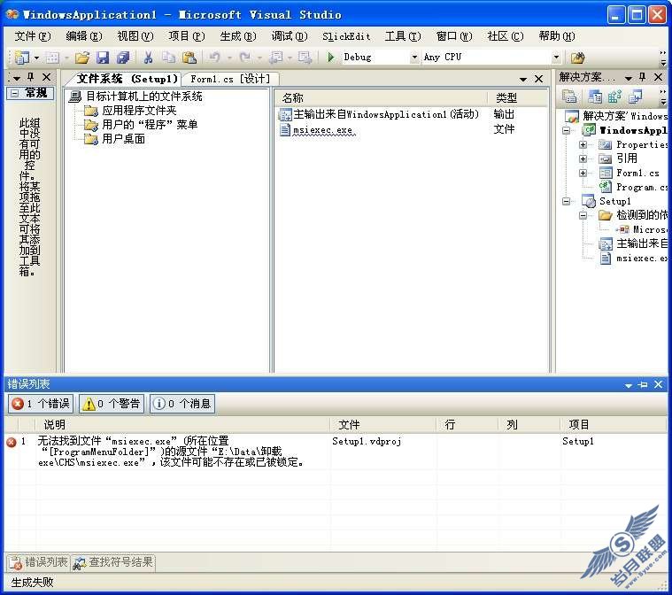Open the Debug configuration dropdown
The image size is (672, 595).
[x=414, y=57]
